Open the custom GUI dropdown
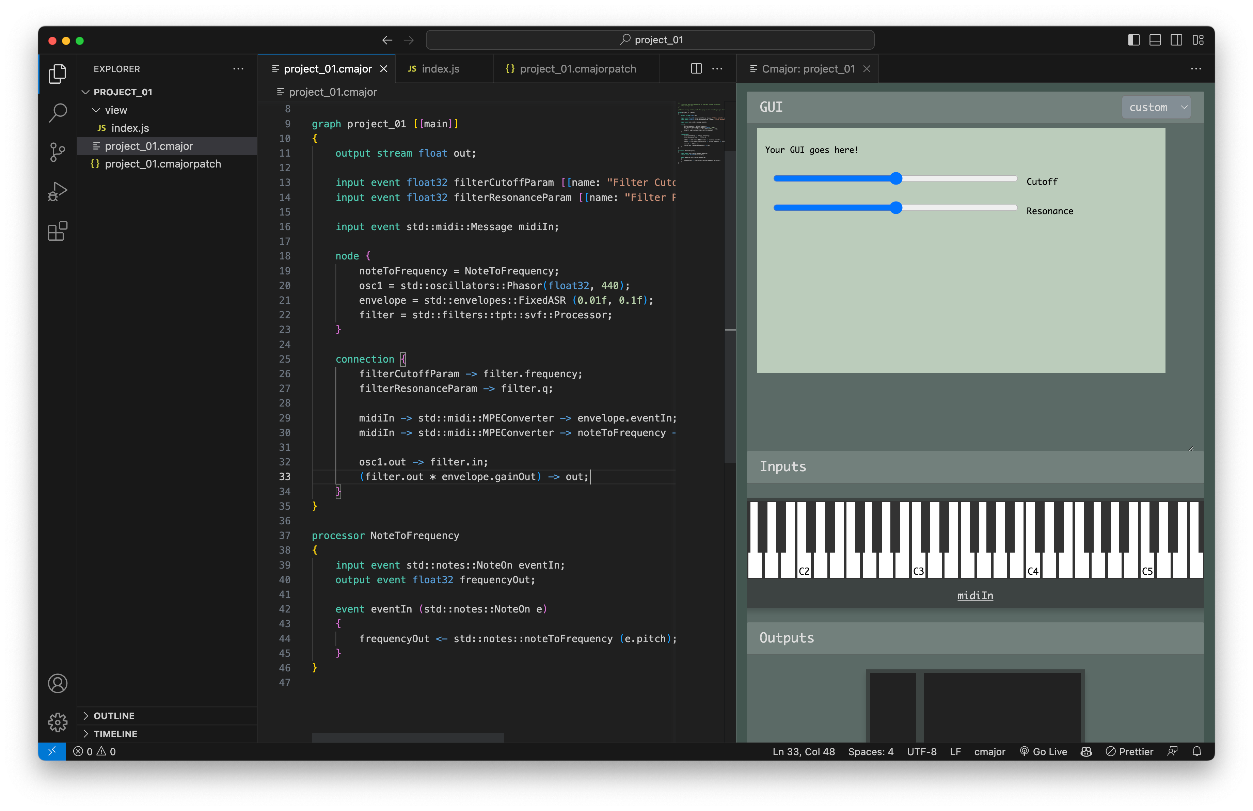Image resolution: width=1253 pixels, height=811 pixels. click(x=1156, y=107)
